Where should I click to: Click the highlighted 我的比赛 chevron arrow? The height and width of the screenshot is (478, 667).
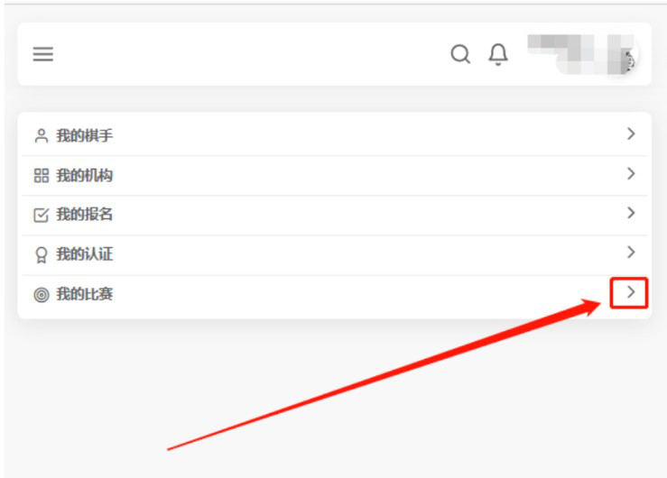pos(631,292)
